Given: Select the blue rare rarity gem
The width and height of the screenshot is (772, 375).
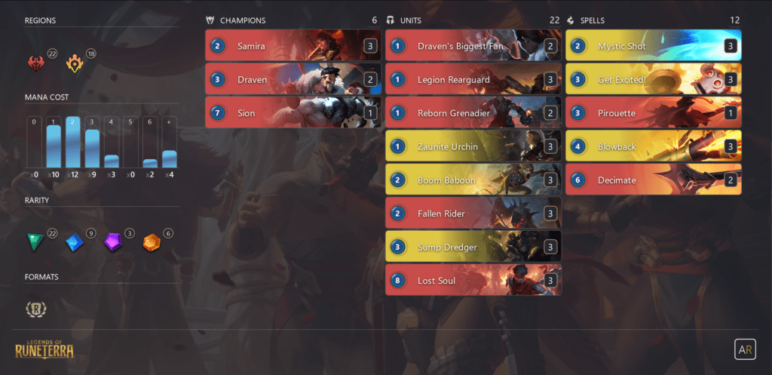Looking at the screenshot, I should pyautogui.click(x=75, y=242).
